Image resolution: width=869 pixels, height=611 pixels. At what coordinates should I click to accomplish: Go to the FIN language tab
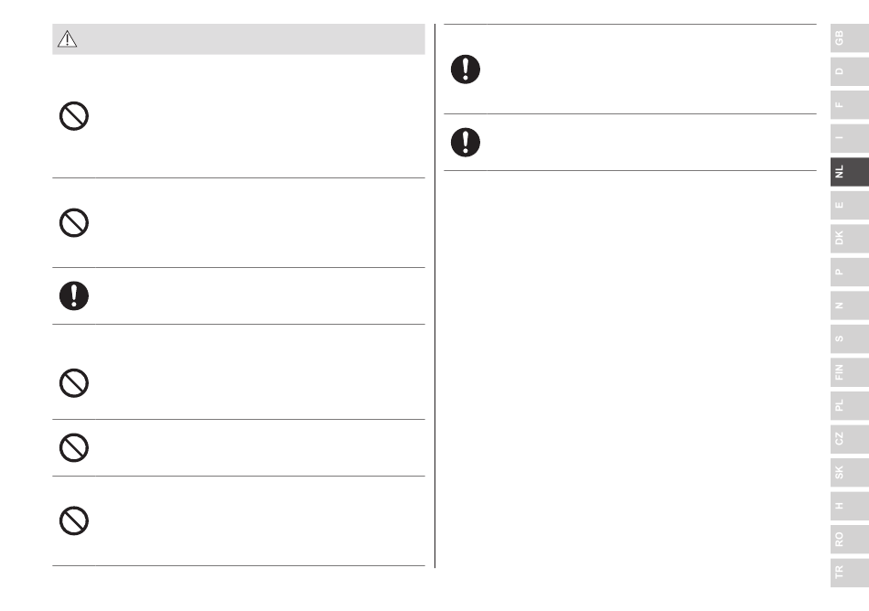tap(850, 372)
